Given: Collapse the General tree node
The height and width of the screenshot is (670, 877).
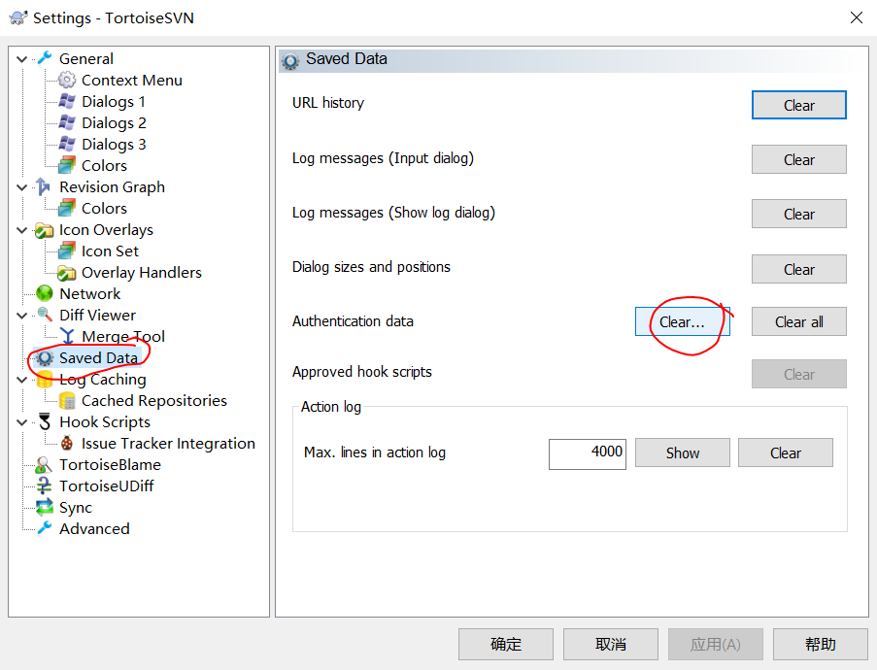Looking at the screenshot, I should [22, 58].
